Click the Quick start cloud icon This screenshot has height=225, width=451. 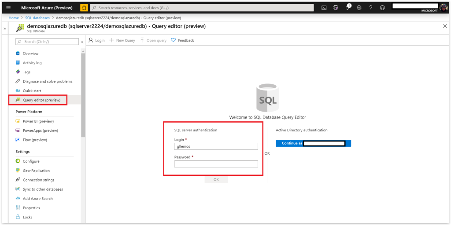point(18,91)
